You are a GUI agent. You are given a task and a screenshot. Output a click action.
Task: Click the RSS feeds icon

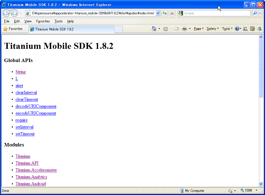coord(166,29)
